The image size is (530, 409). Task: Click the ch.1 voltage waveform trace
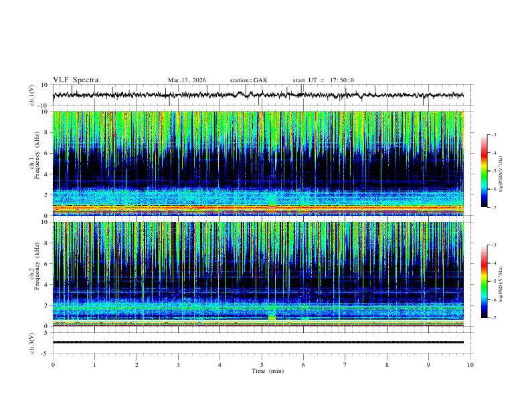coord(258,95)
